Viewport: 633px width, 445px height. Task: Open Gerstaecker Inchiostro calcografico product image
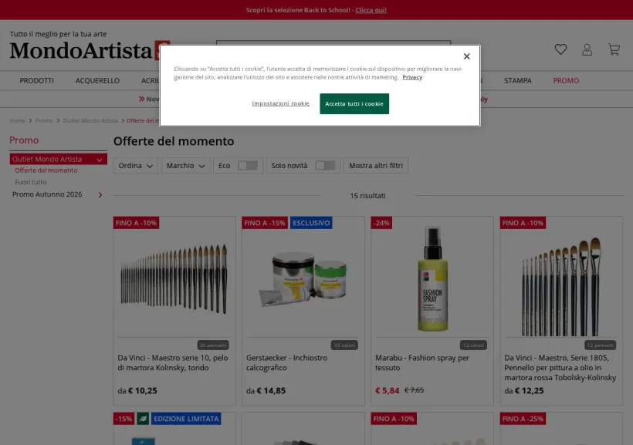point(303,279)
